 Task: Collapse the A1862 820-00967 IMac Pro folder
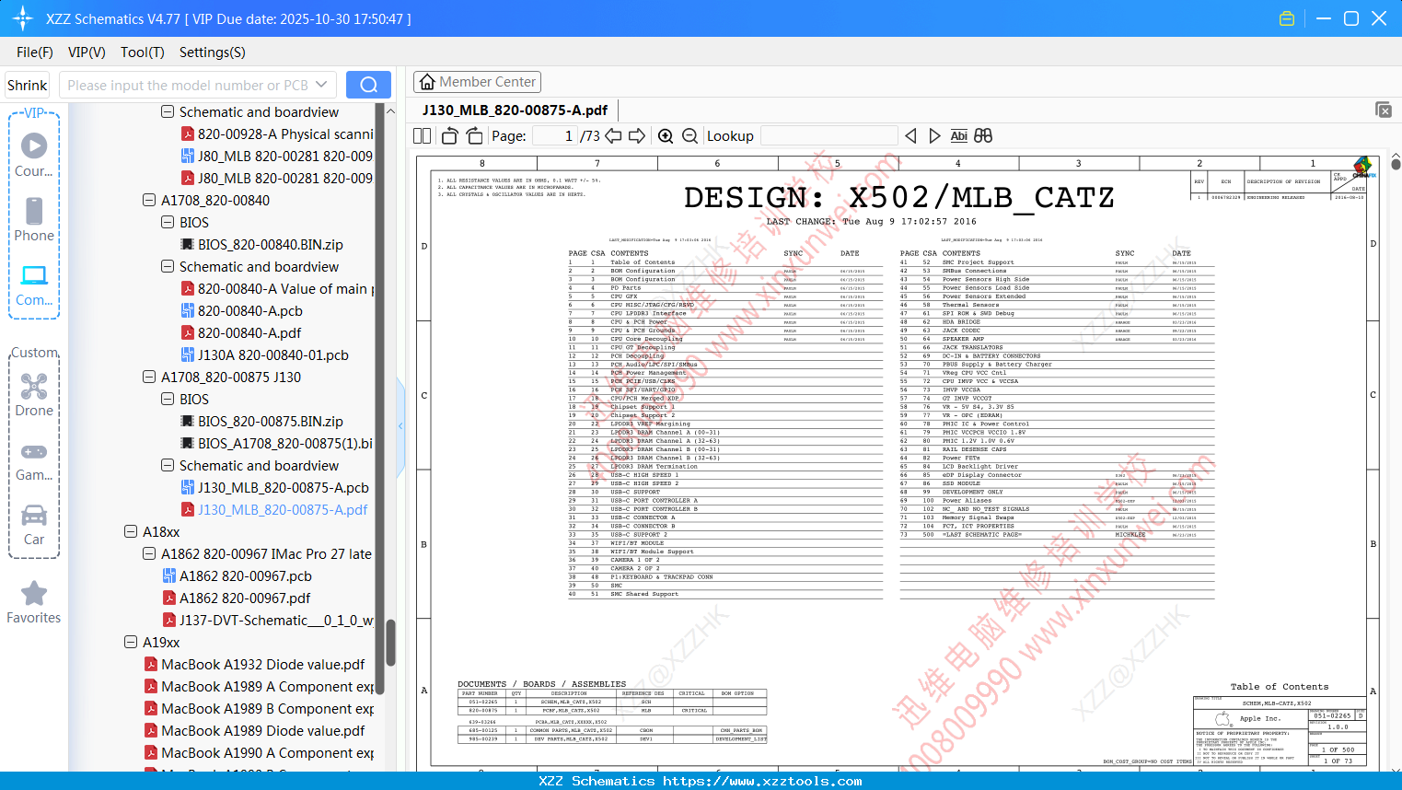point(149,553)
